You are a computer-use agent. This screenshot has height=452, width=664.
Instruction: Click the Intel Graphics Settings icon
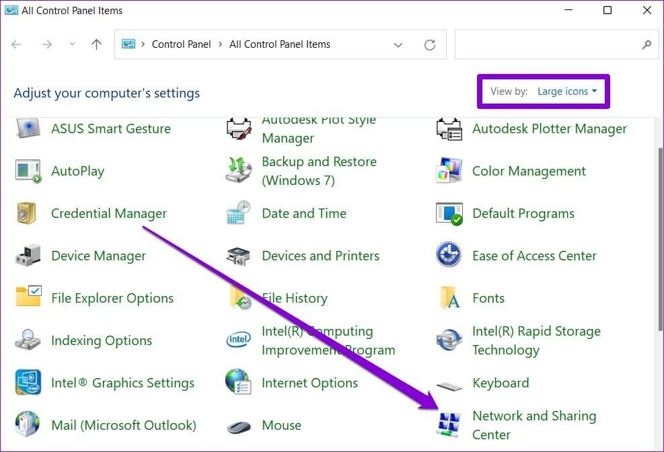(x=28, y=382)
